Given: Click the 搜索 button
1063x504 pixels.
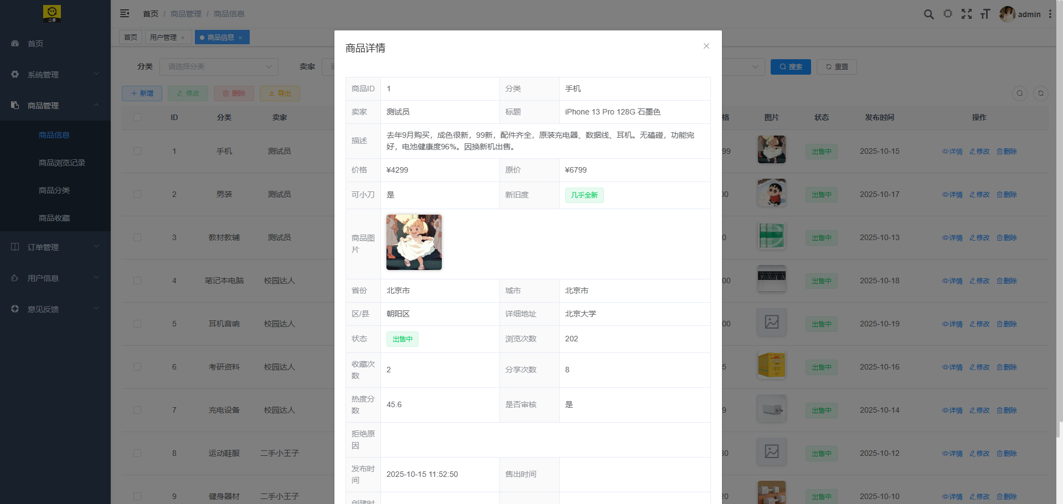Looking at the screenshot, I should click(x=791, y=66).
